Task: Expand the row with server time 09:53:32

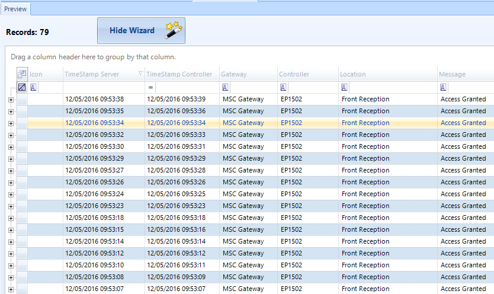Action: pyautogui.click(x=11, y=136)
